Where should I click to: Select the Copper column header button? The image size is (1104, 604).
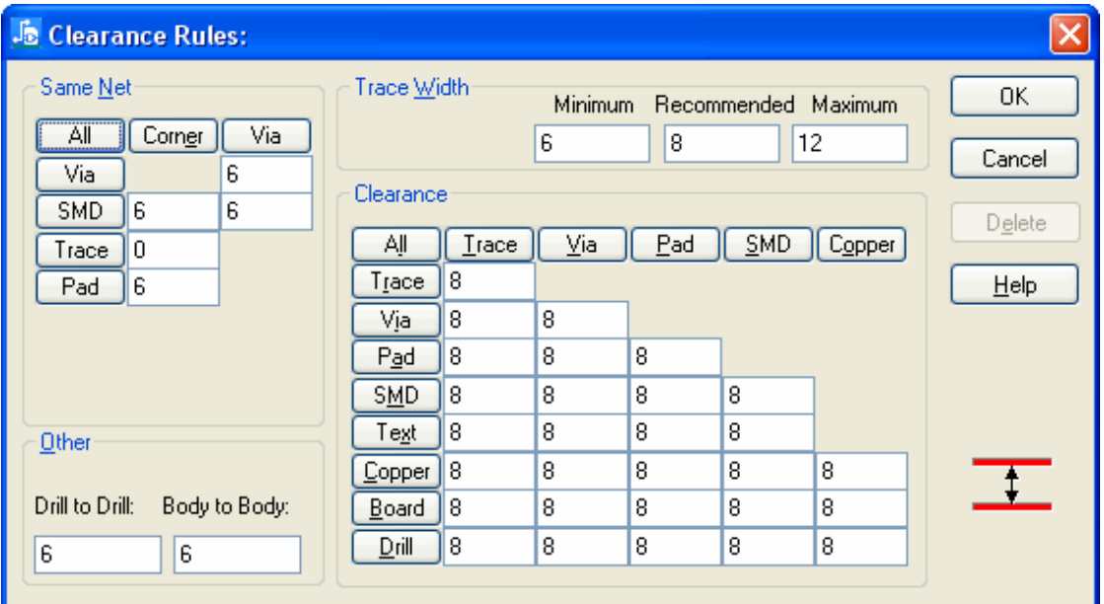click(x=861, y=244)
